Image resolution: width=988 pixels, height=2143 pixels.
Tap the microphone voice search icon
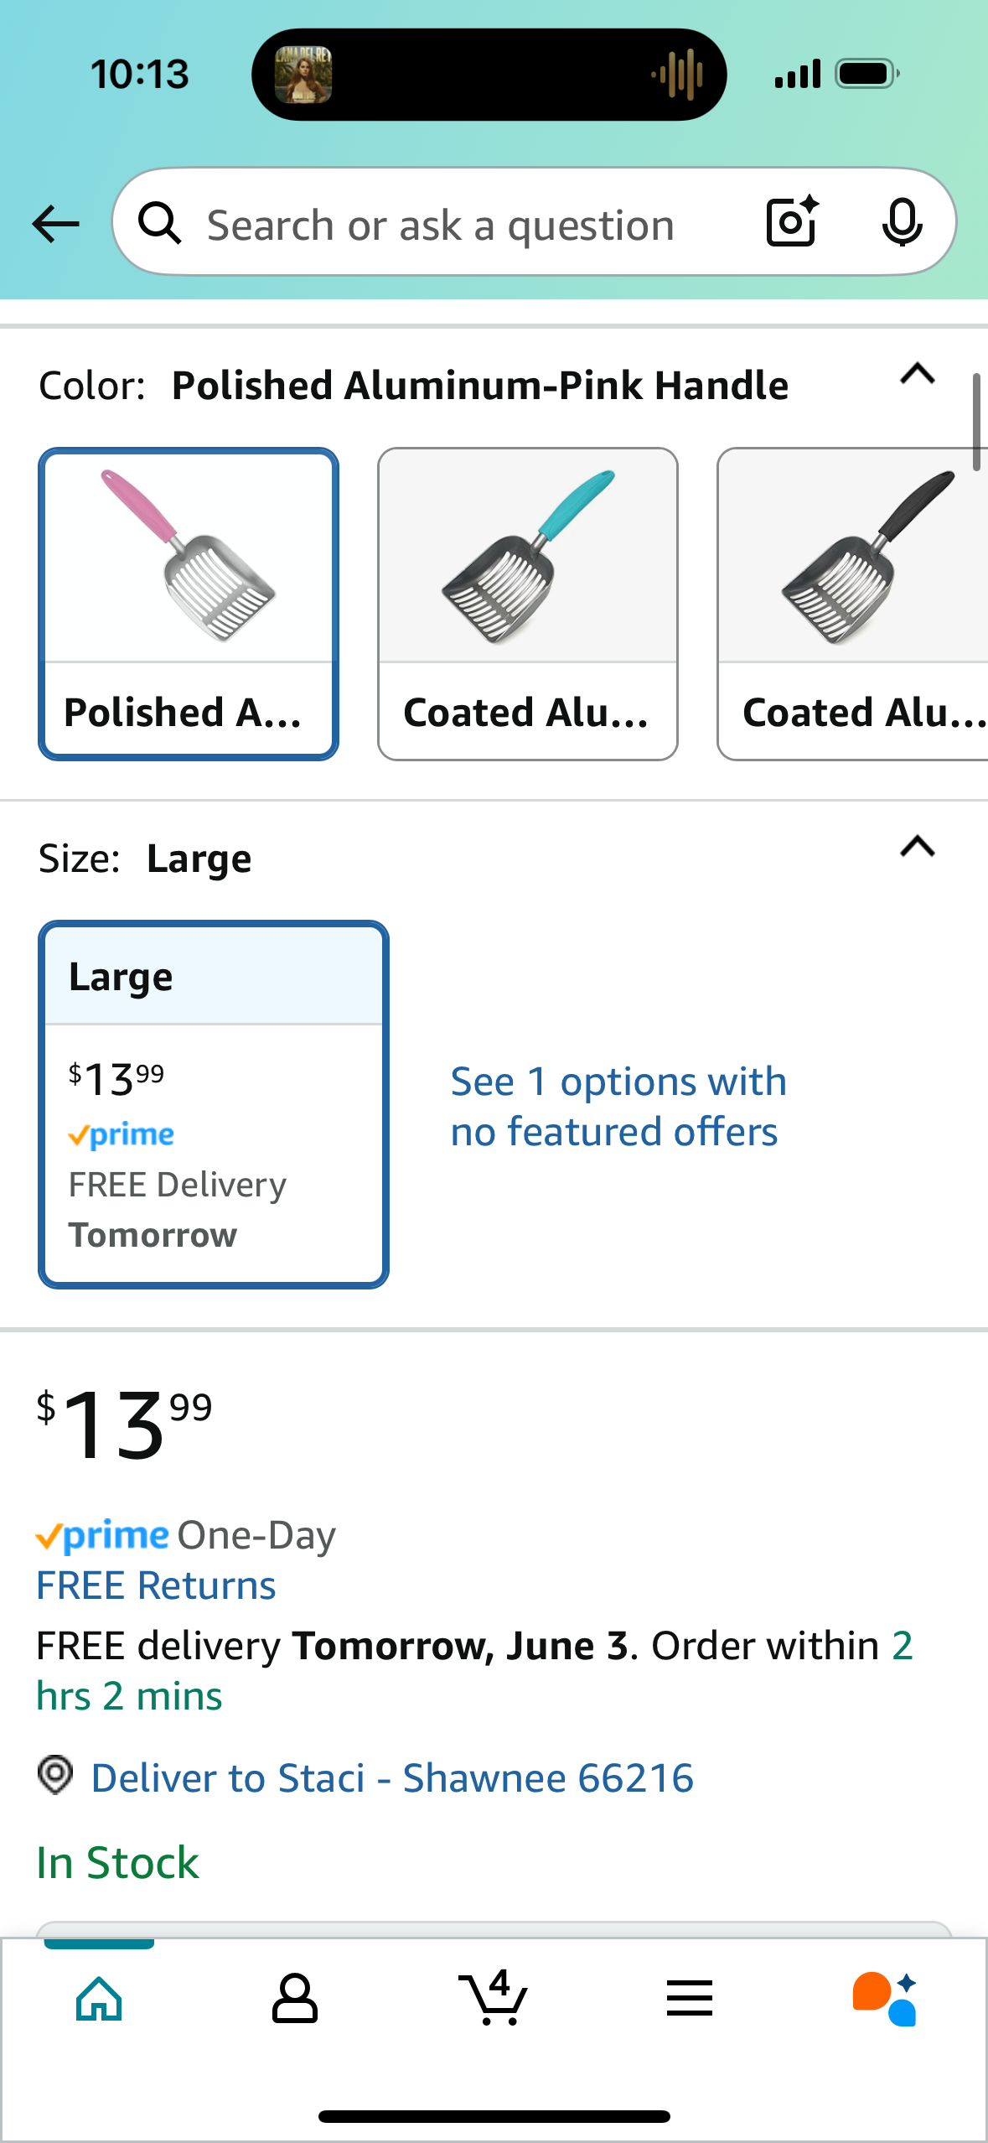[902, 223]
